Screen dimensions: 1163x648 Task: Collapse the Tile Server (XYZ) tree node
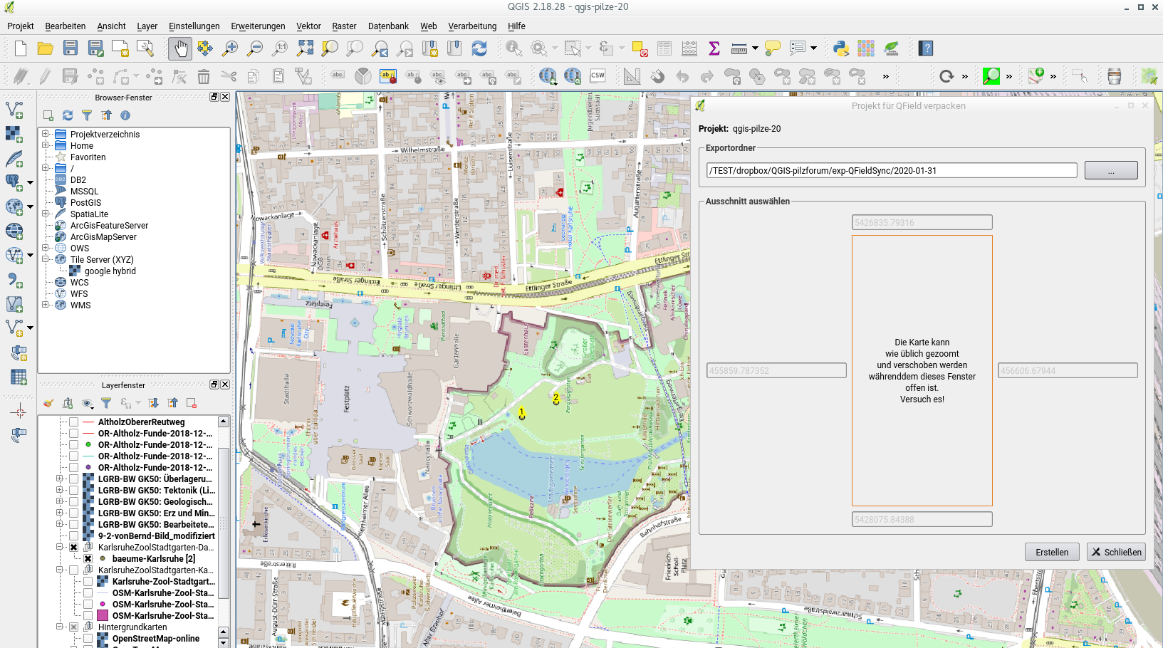tap(46, 260)
